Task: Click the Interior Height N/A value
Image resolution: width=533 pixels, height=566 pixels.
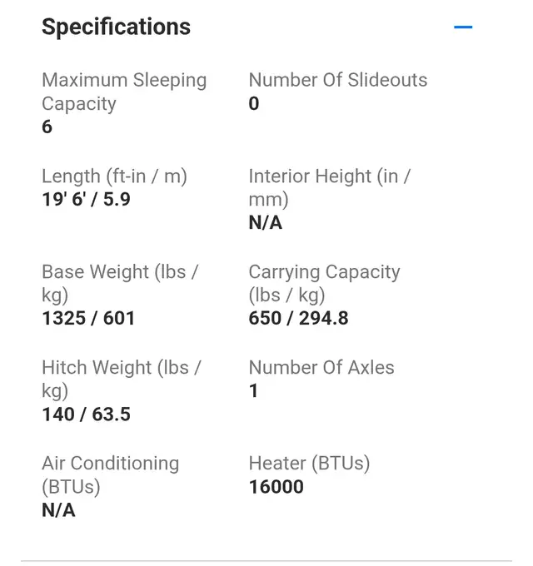Action: [266, 222]
